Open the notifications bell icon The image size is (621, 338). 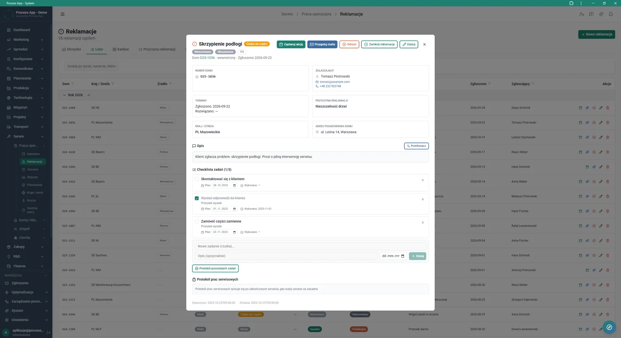[611, 14]
